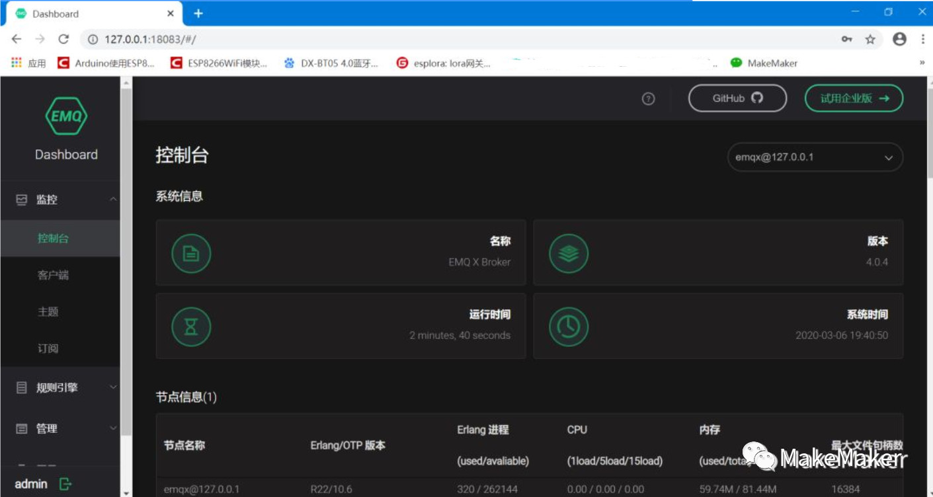Open the 订阅 menu item
This screenshot has height=497, width=933.
point(48,348)
